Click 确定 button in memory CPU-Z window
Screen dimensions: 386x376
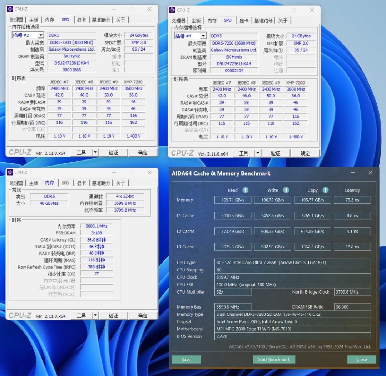pos(143,315)
